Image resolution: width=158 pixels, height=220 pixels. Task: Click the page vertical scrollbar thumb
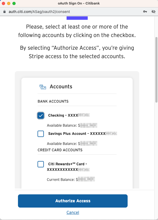[x=156, y=70]
